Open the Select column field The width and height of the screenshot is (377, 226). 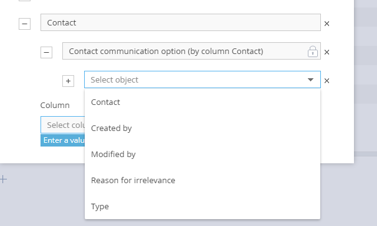pyautogui.click(x=63, y=125)
